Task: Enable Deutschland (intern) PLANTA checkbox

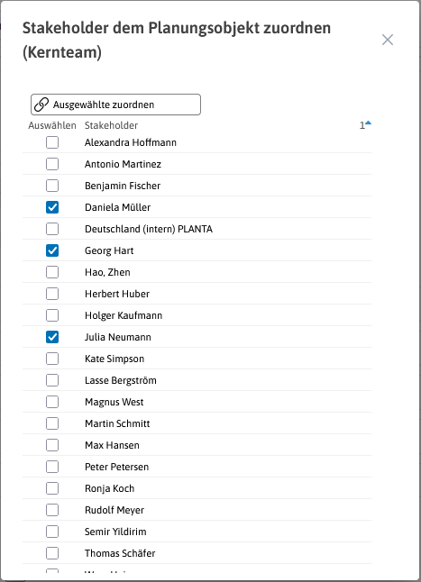Action: click(52, 229)
